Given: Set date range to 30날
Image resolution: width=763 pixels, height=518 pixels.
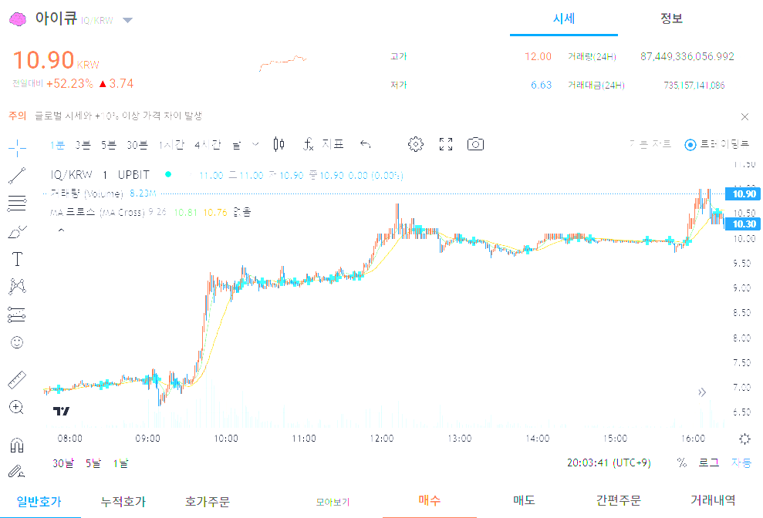Looking at the screenshot, I should point(63,463).
